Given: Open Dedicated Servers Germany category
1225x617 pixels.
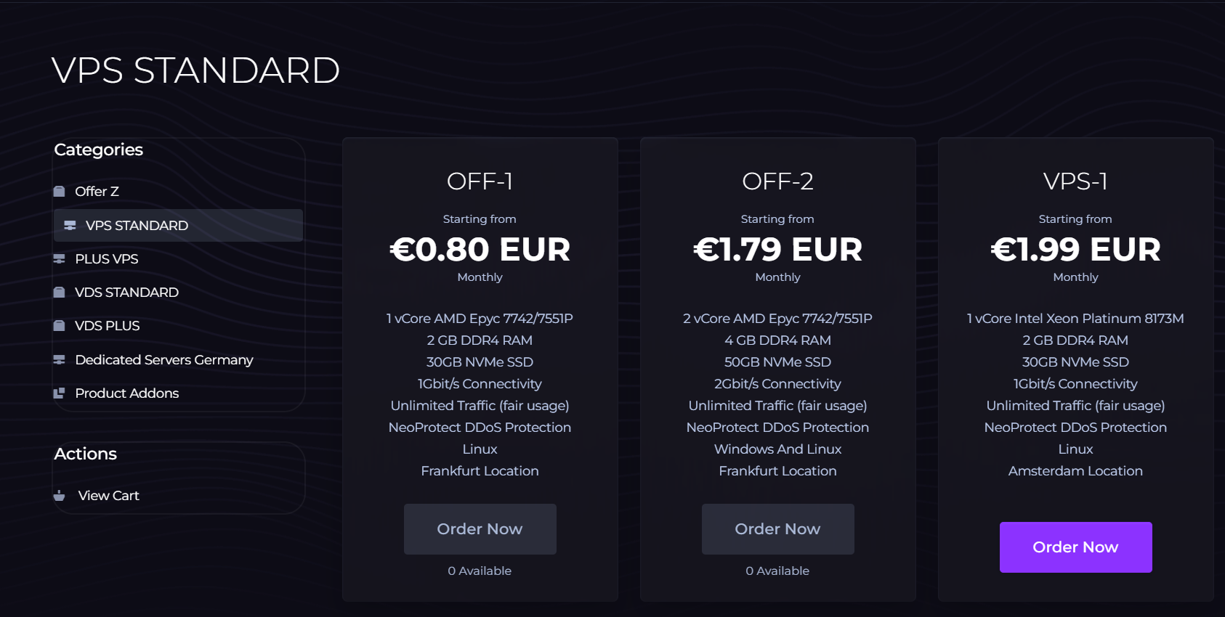Looking at the screenshot, I should click(x=164, y=360).
